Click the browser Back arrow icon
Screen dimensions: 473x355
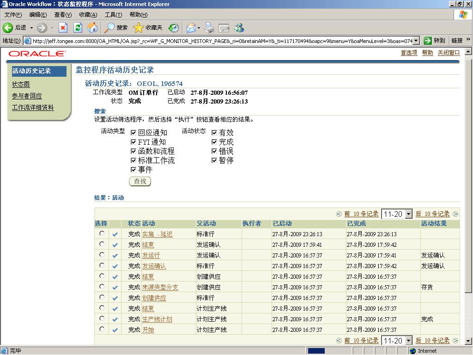point(8,28)
